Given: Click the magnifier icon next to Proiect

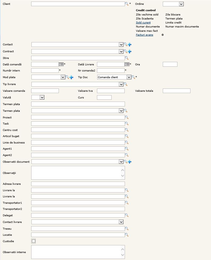Looking at the screenshot, I should (x=127, y=117).
